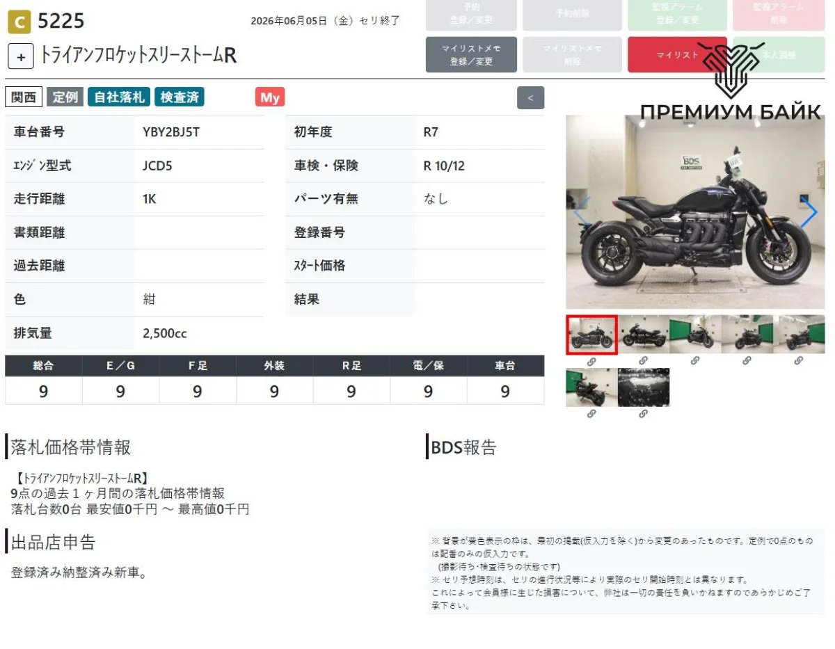Select the rear-view thumbnail with the green door on the left
Screen dimensions: 835x649
[591, 387]
